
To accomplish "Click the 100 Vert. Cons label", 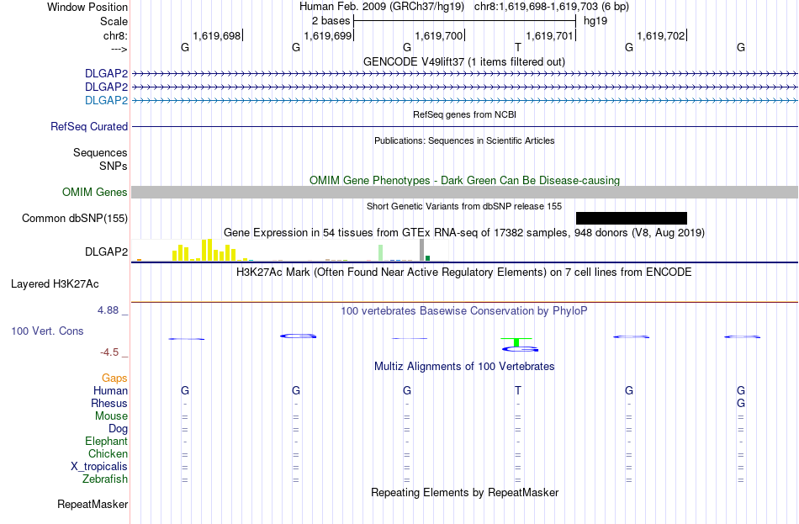I will coord(47,331).
